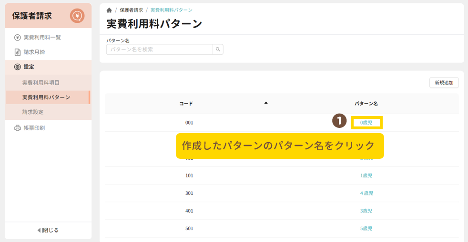Click 保護者請求 breadcrumb link
Screen dimensions: 468x242
coord(131,10)
